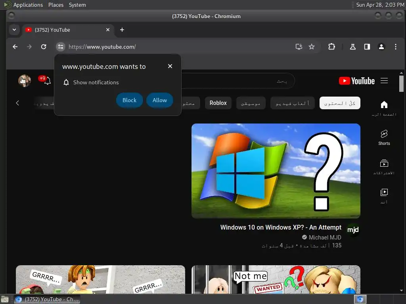Click the page vertical scrollbar thumb

401,84
